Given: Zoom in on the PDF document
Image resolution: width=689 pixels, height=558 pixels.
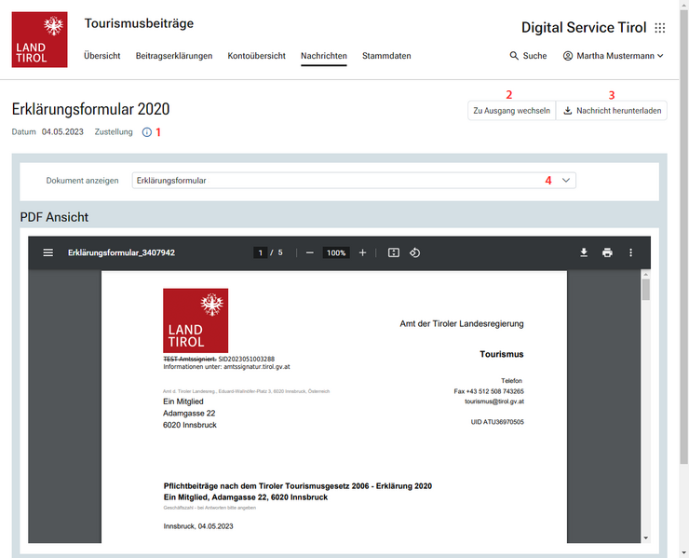Looking at the screenshot, I should point(362,252).
